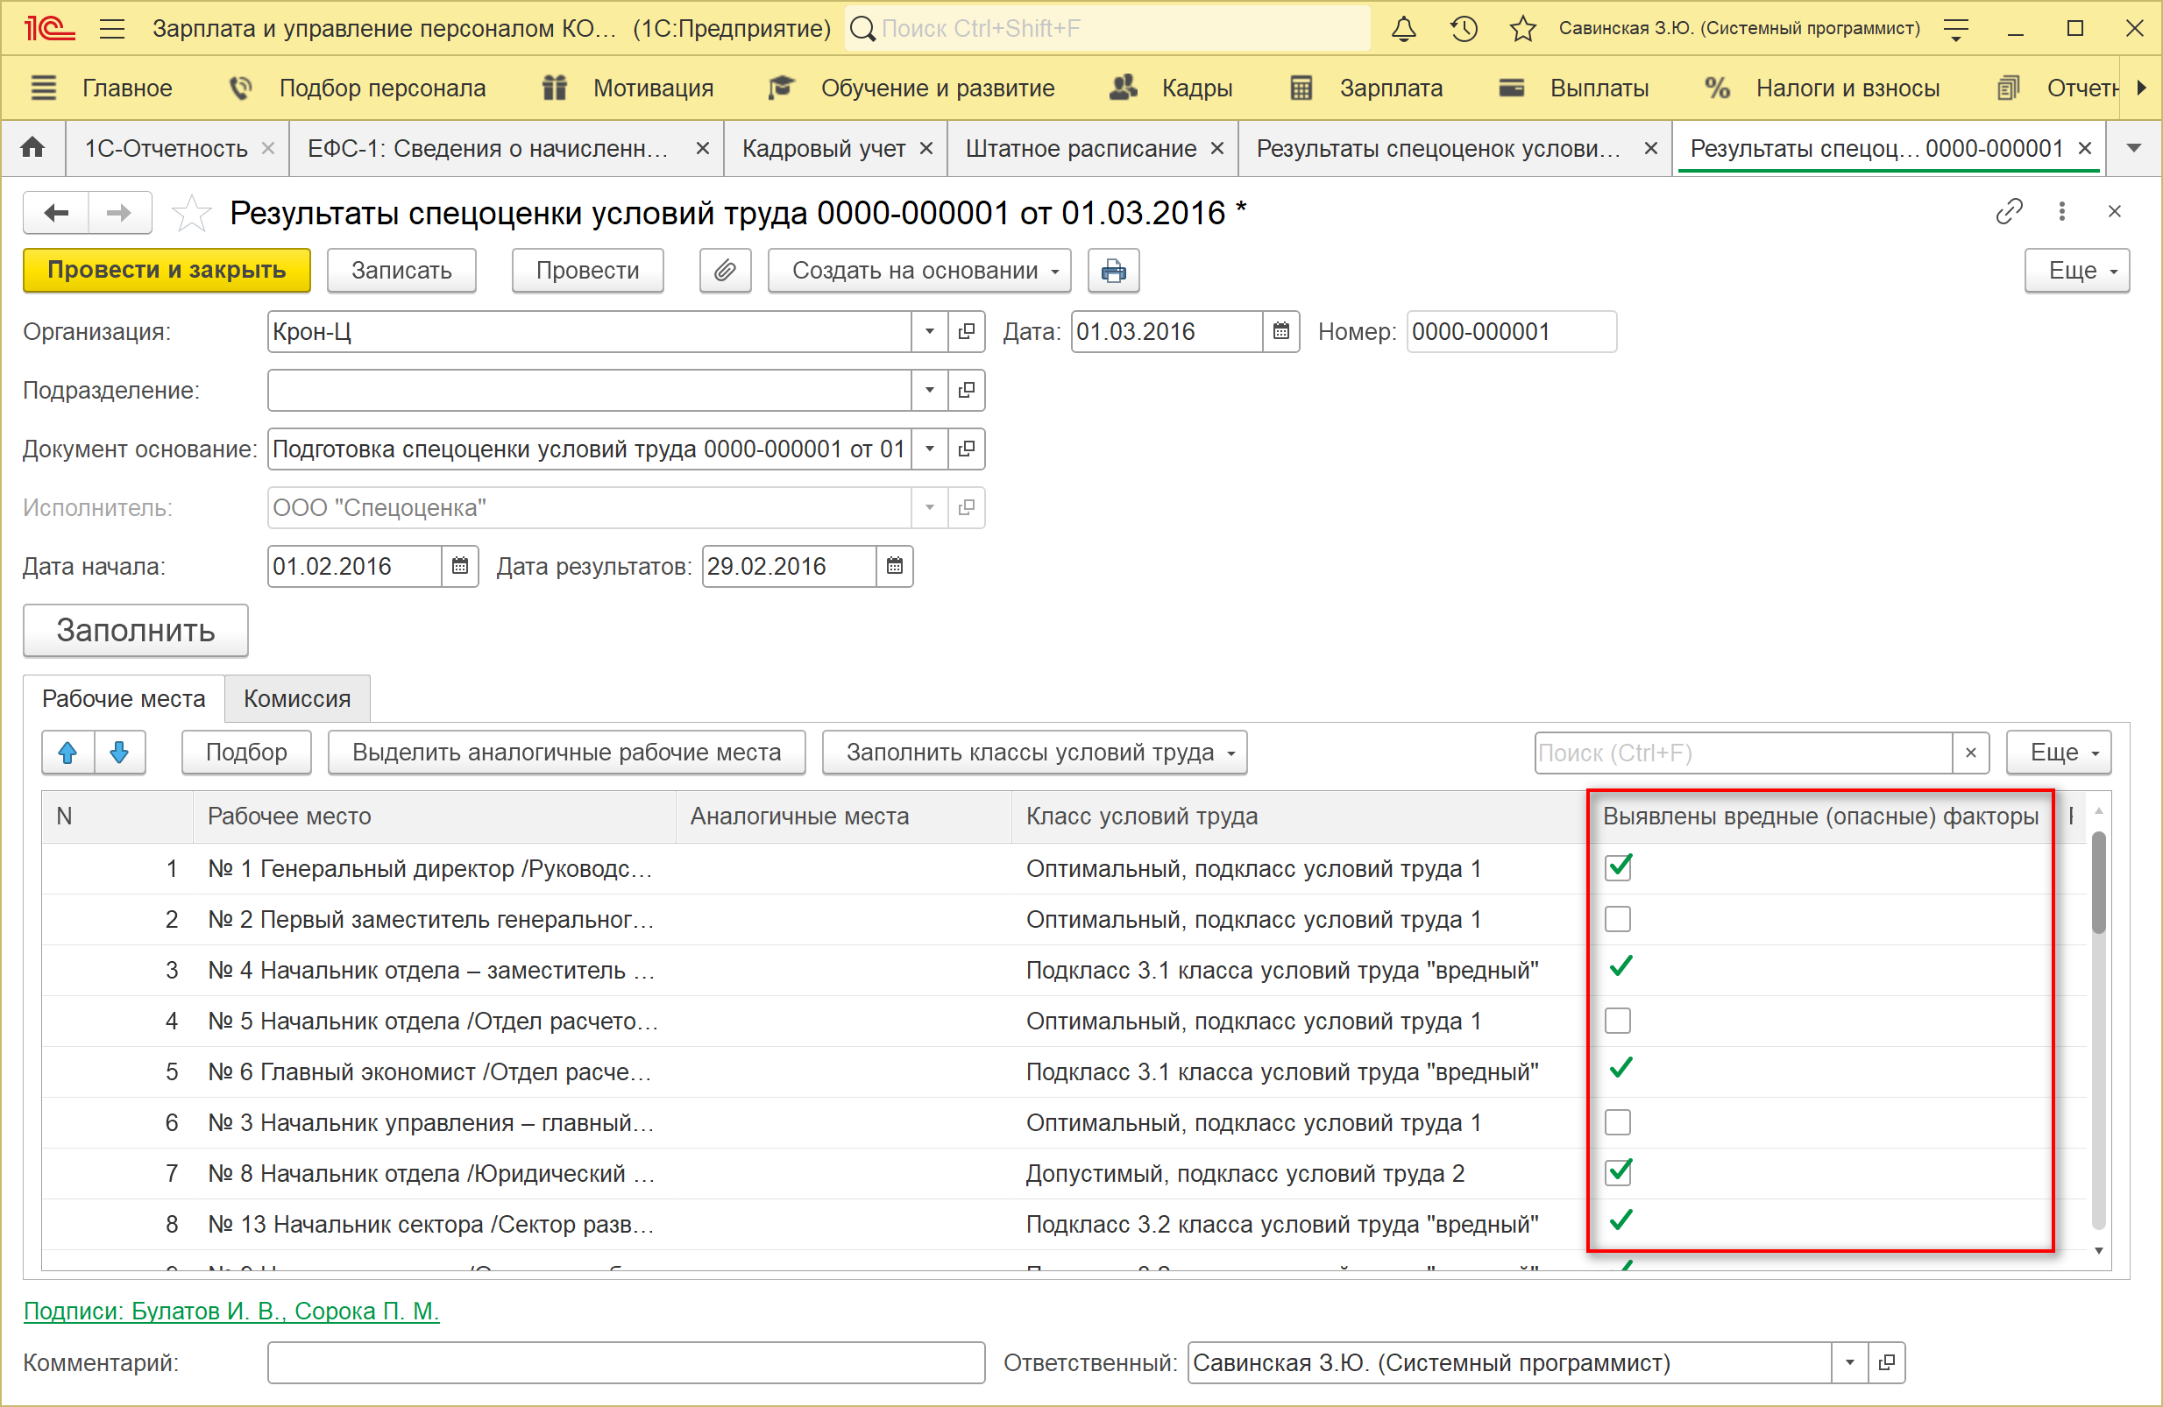Go to home page tab icon

[x=33, y=147]
